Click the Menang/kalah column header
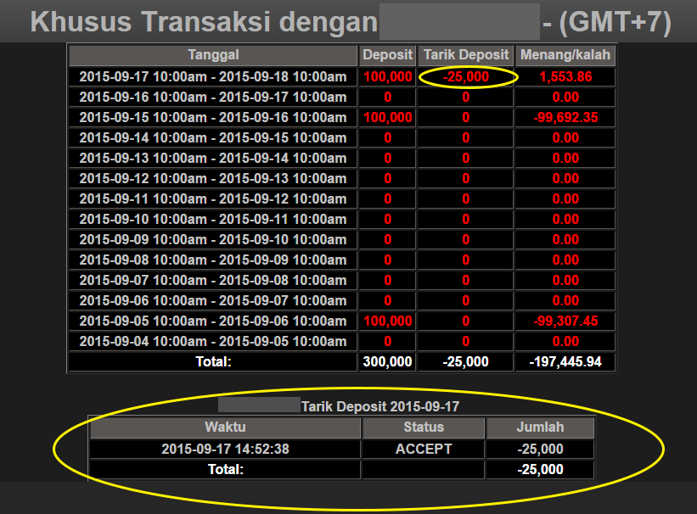 tap(565, 55)
